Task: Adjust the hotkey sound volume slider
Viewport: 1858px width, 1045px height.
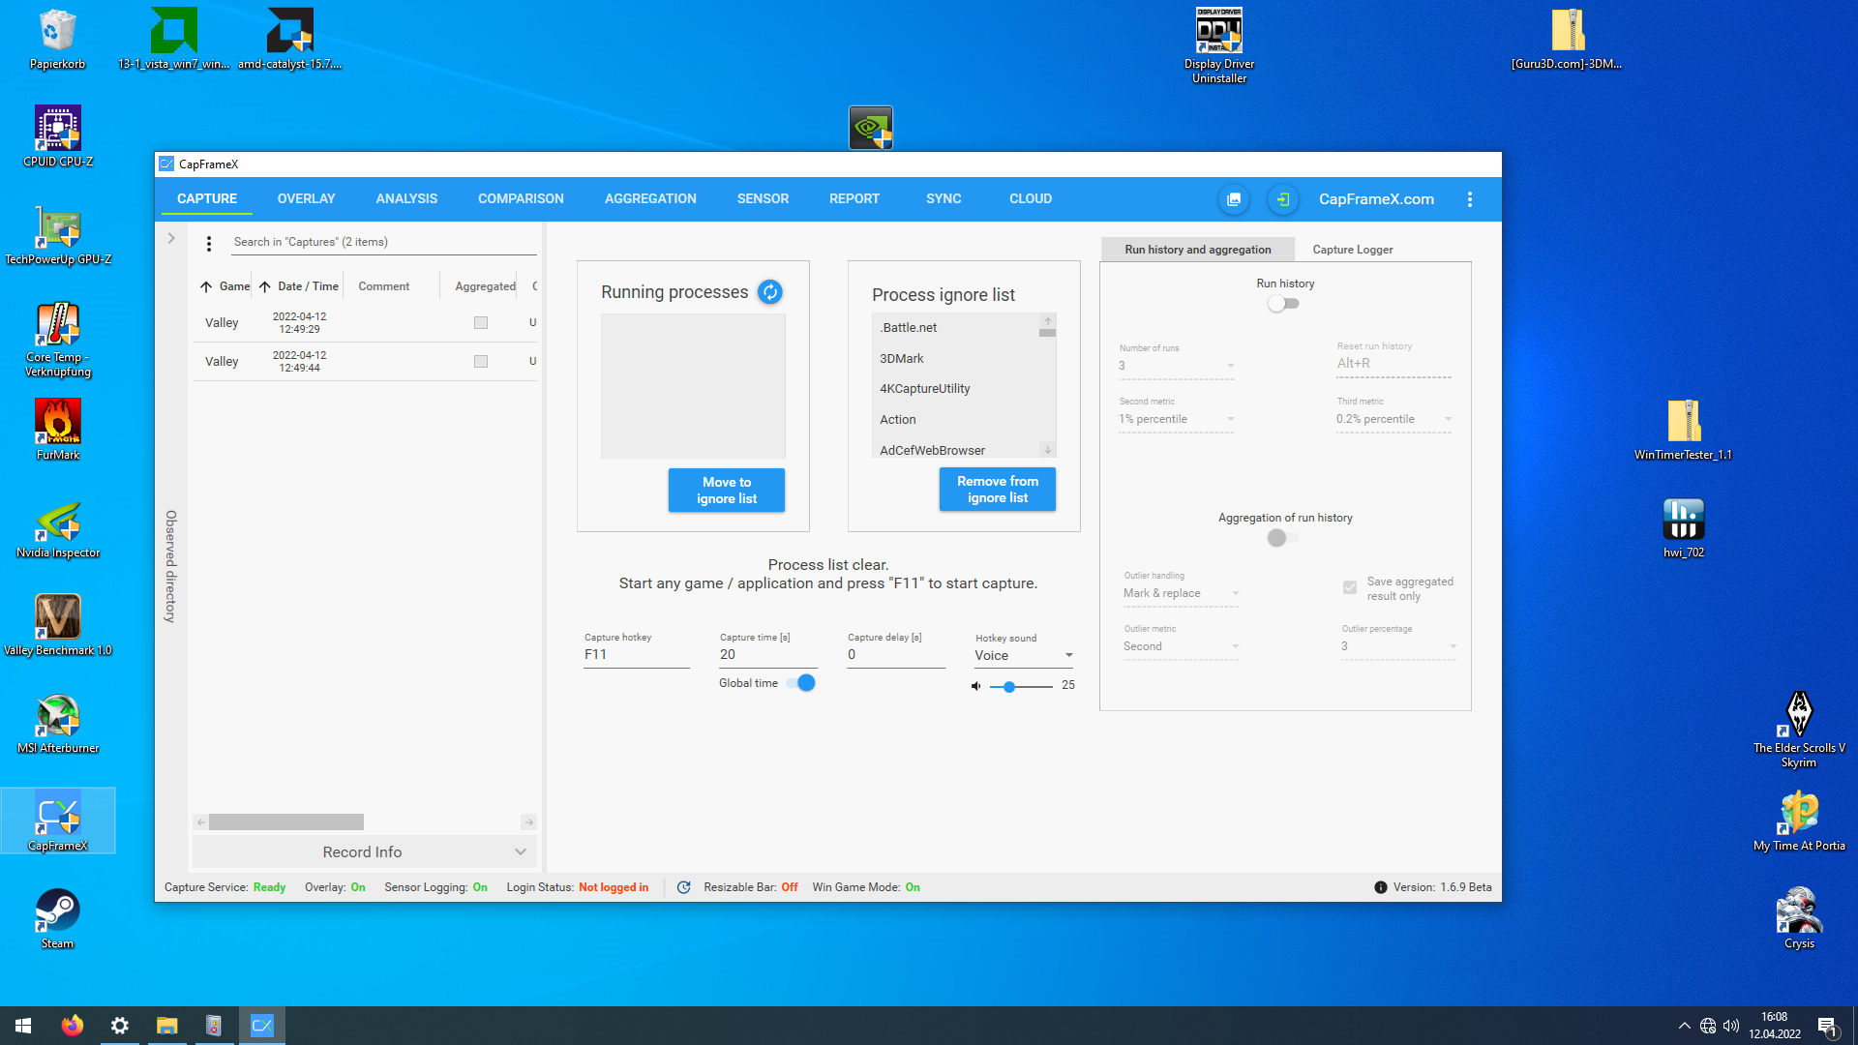Action: [1009, 687]
